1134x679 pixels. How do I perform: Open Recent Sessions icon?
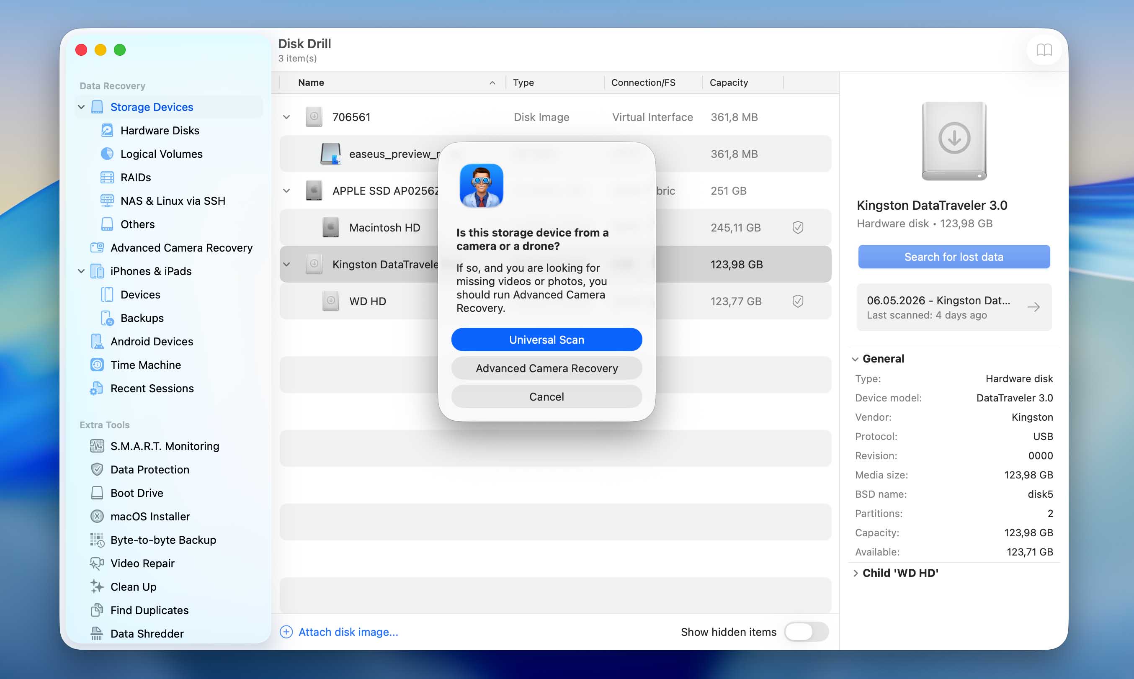click(97, 388)
